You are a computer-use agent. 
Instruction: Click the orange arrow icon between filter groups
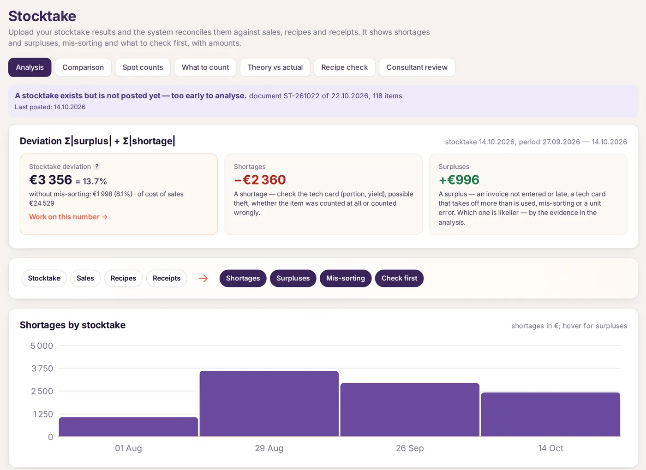point(203,279)
